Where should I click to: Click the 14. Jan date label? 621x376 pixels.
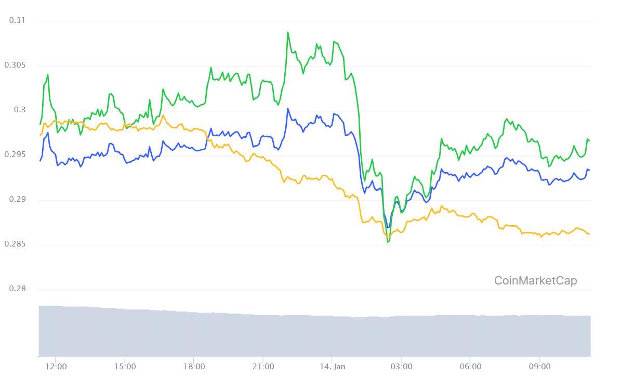[332, 367]
